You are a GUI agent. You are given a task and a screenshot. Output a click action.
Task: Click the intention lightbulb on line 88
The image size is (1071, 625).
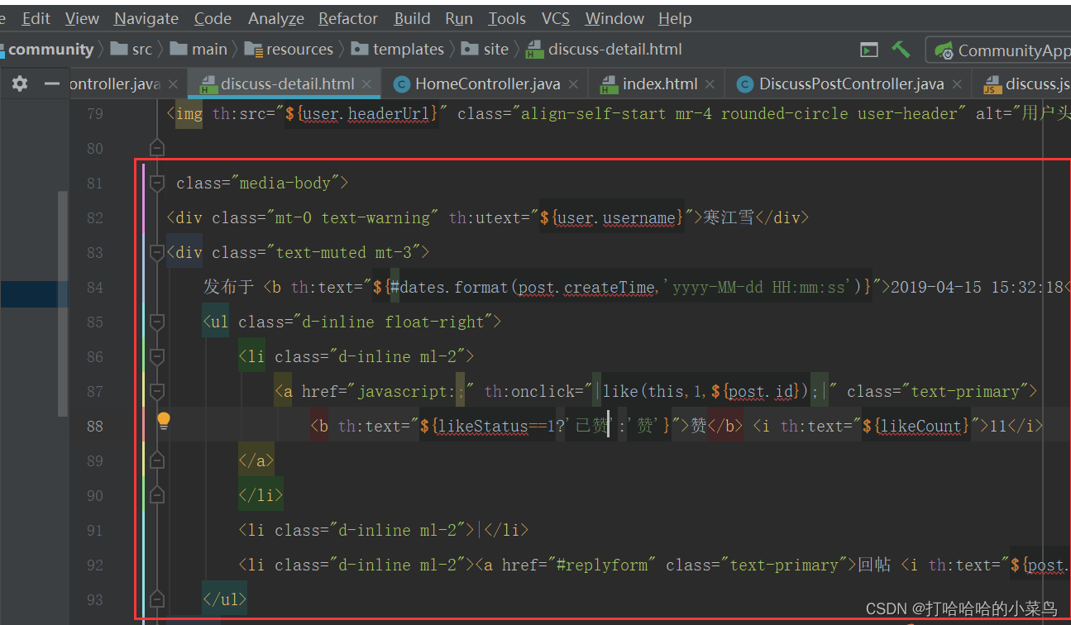point(164,421)
